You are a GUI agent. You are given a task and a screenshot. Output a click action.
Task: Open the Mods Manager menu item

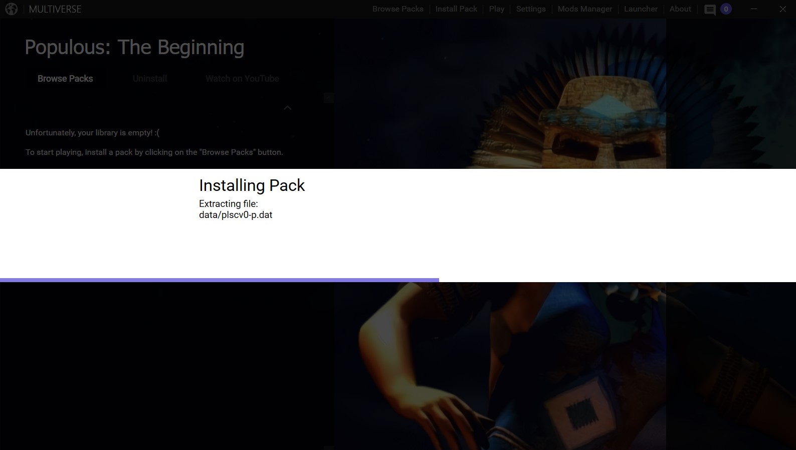[585, 9]
